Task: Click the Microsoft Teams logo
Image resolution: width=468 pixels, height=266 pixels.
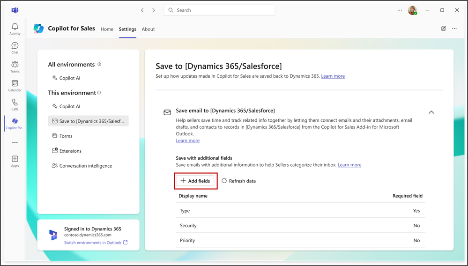Action: click(x=15, y=10)
